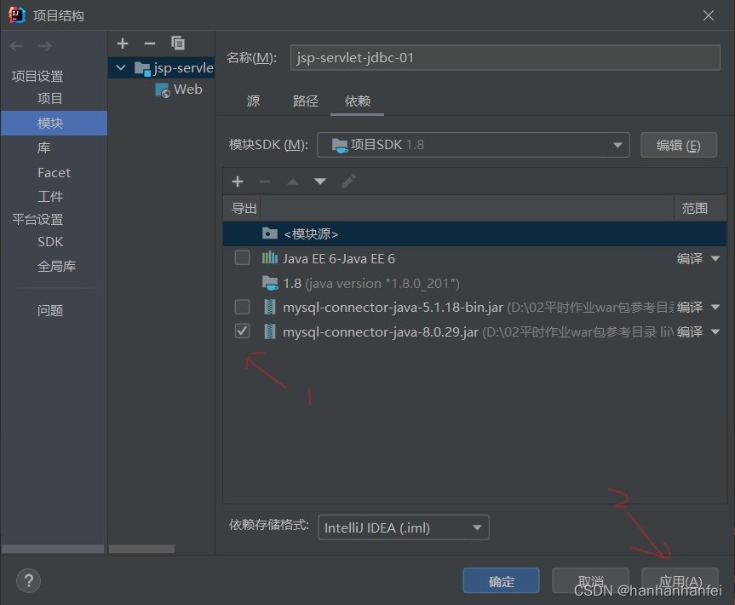This screenshot has height=605, width=735.
Task: Click the 编辑 button next to the SDK
Action: 679,144
